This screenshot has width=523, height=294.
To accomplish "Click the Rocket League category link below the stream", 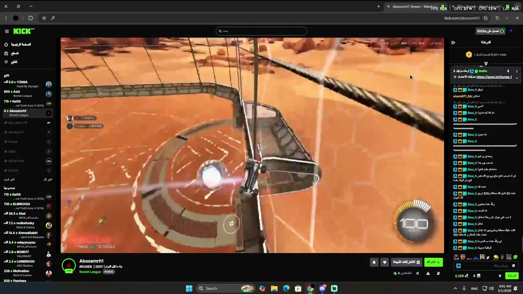I will click(x=90, y=272).
